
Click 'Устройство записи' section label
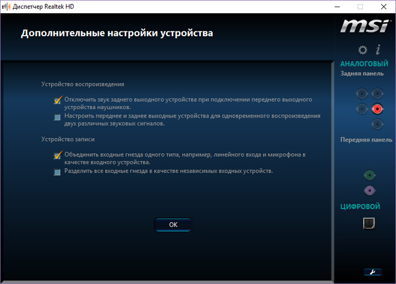(x=68, y=139)
